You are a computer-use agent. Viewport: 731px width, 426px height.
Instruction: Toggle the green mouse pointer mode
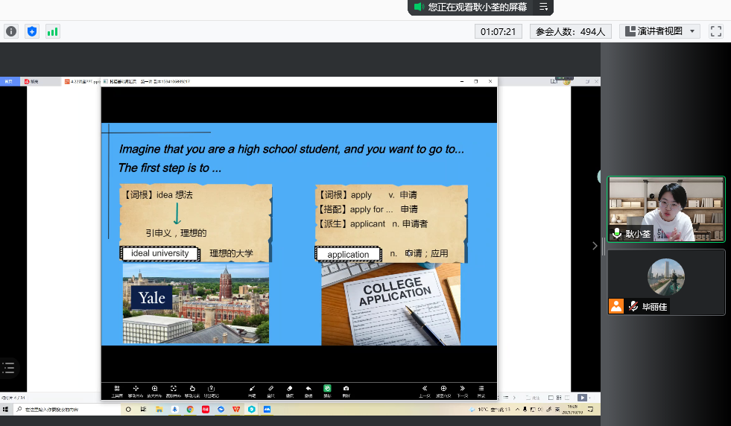[x=327, y=390]
